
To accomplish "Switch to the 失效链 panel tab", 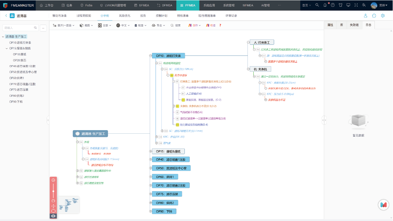I will 354,25.
